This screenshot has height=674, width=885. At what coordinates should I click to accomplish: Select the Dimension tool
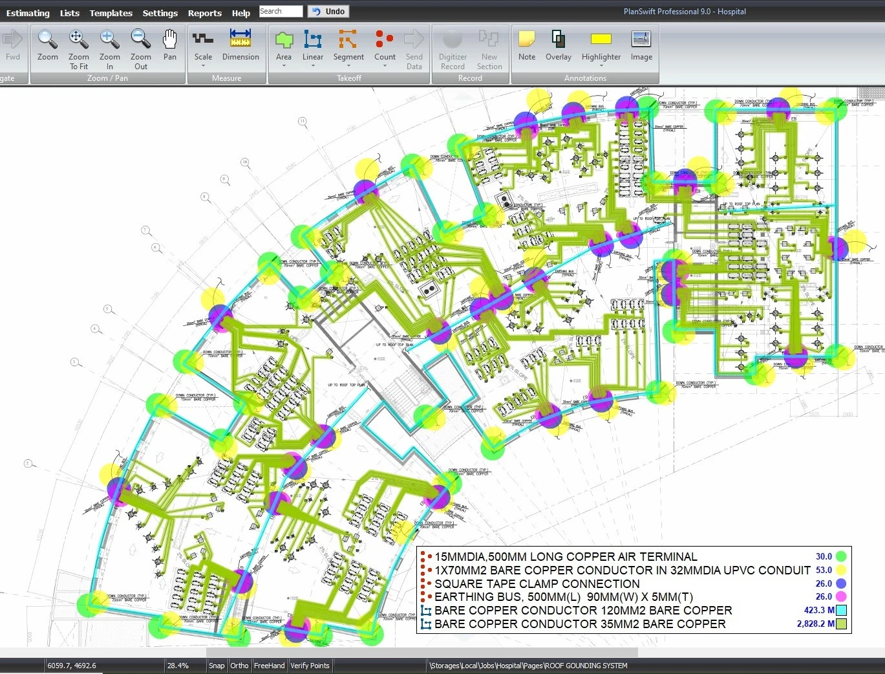click(x=240, y=46)
